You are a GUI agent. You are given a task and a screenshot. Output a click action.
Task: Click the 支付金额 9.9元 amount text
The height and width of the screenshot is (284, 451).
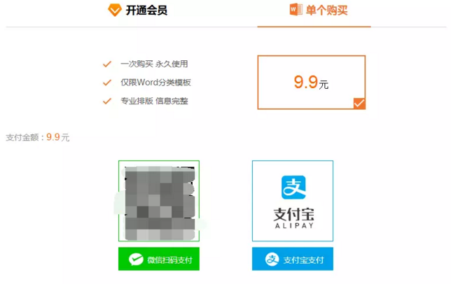pyautogui.click(x=38, y=137)
